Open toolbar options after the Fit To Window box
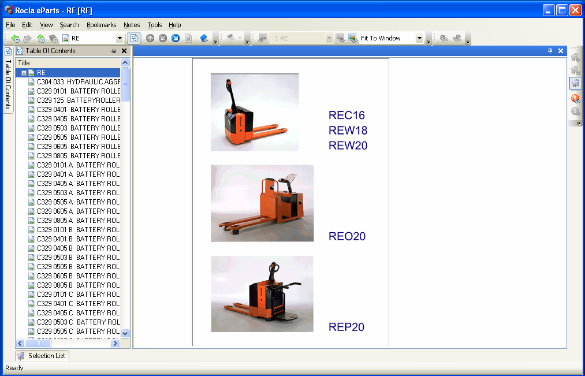Viewport: 585px width, 376px height. pyautogui.click(x=429, y=39)
